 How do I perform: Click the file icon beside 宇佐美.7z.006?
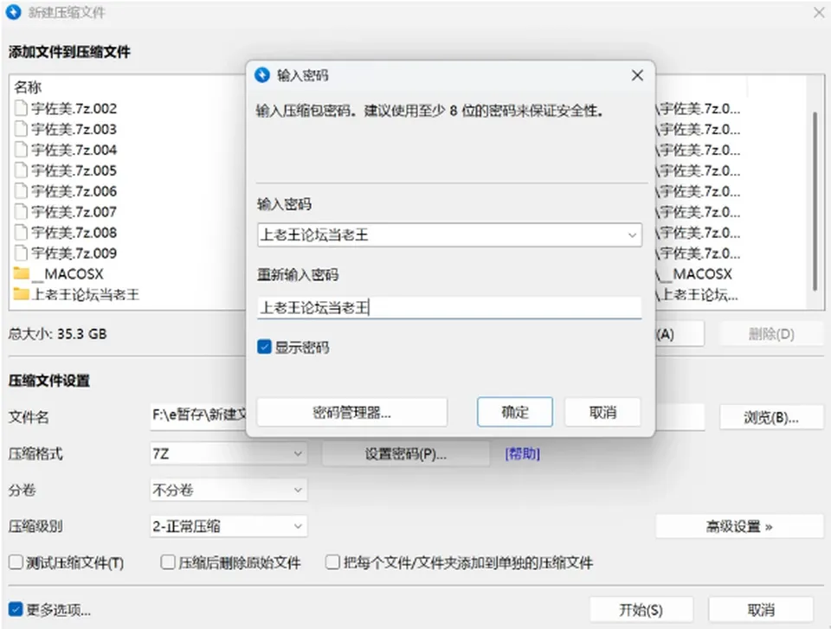21,190
